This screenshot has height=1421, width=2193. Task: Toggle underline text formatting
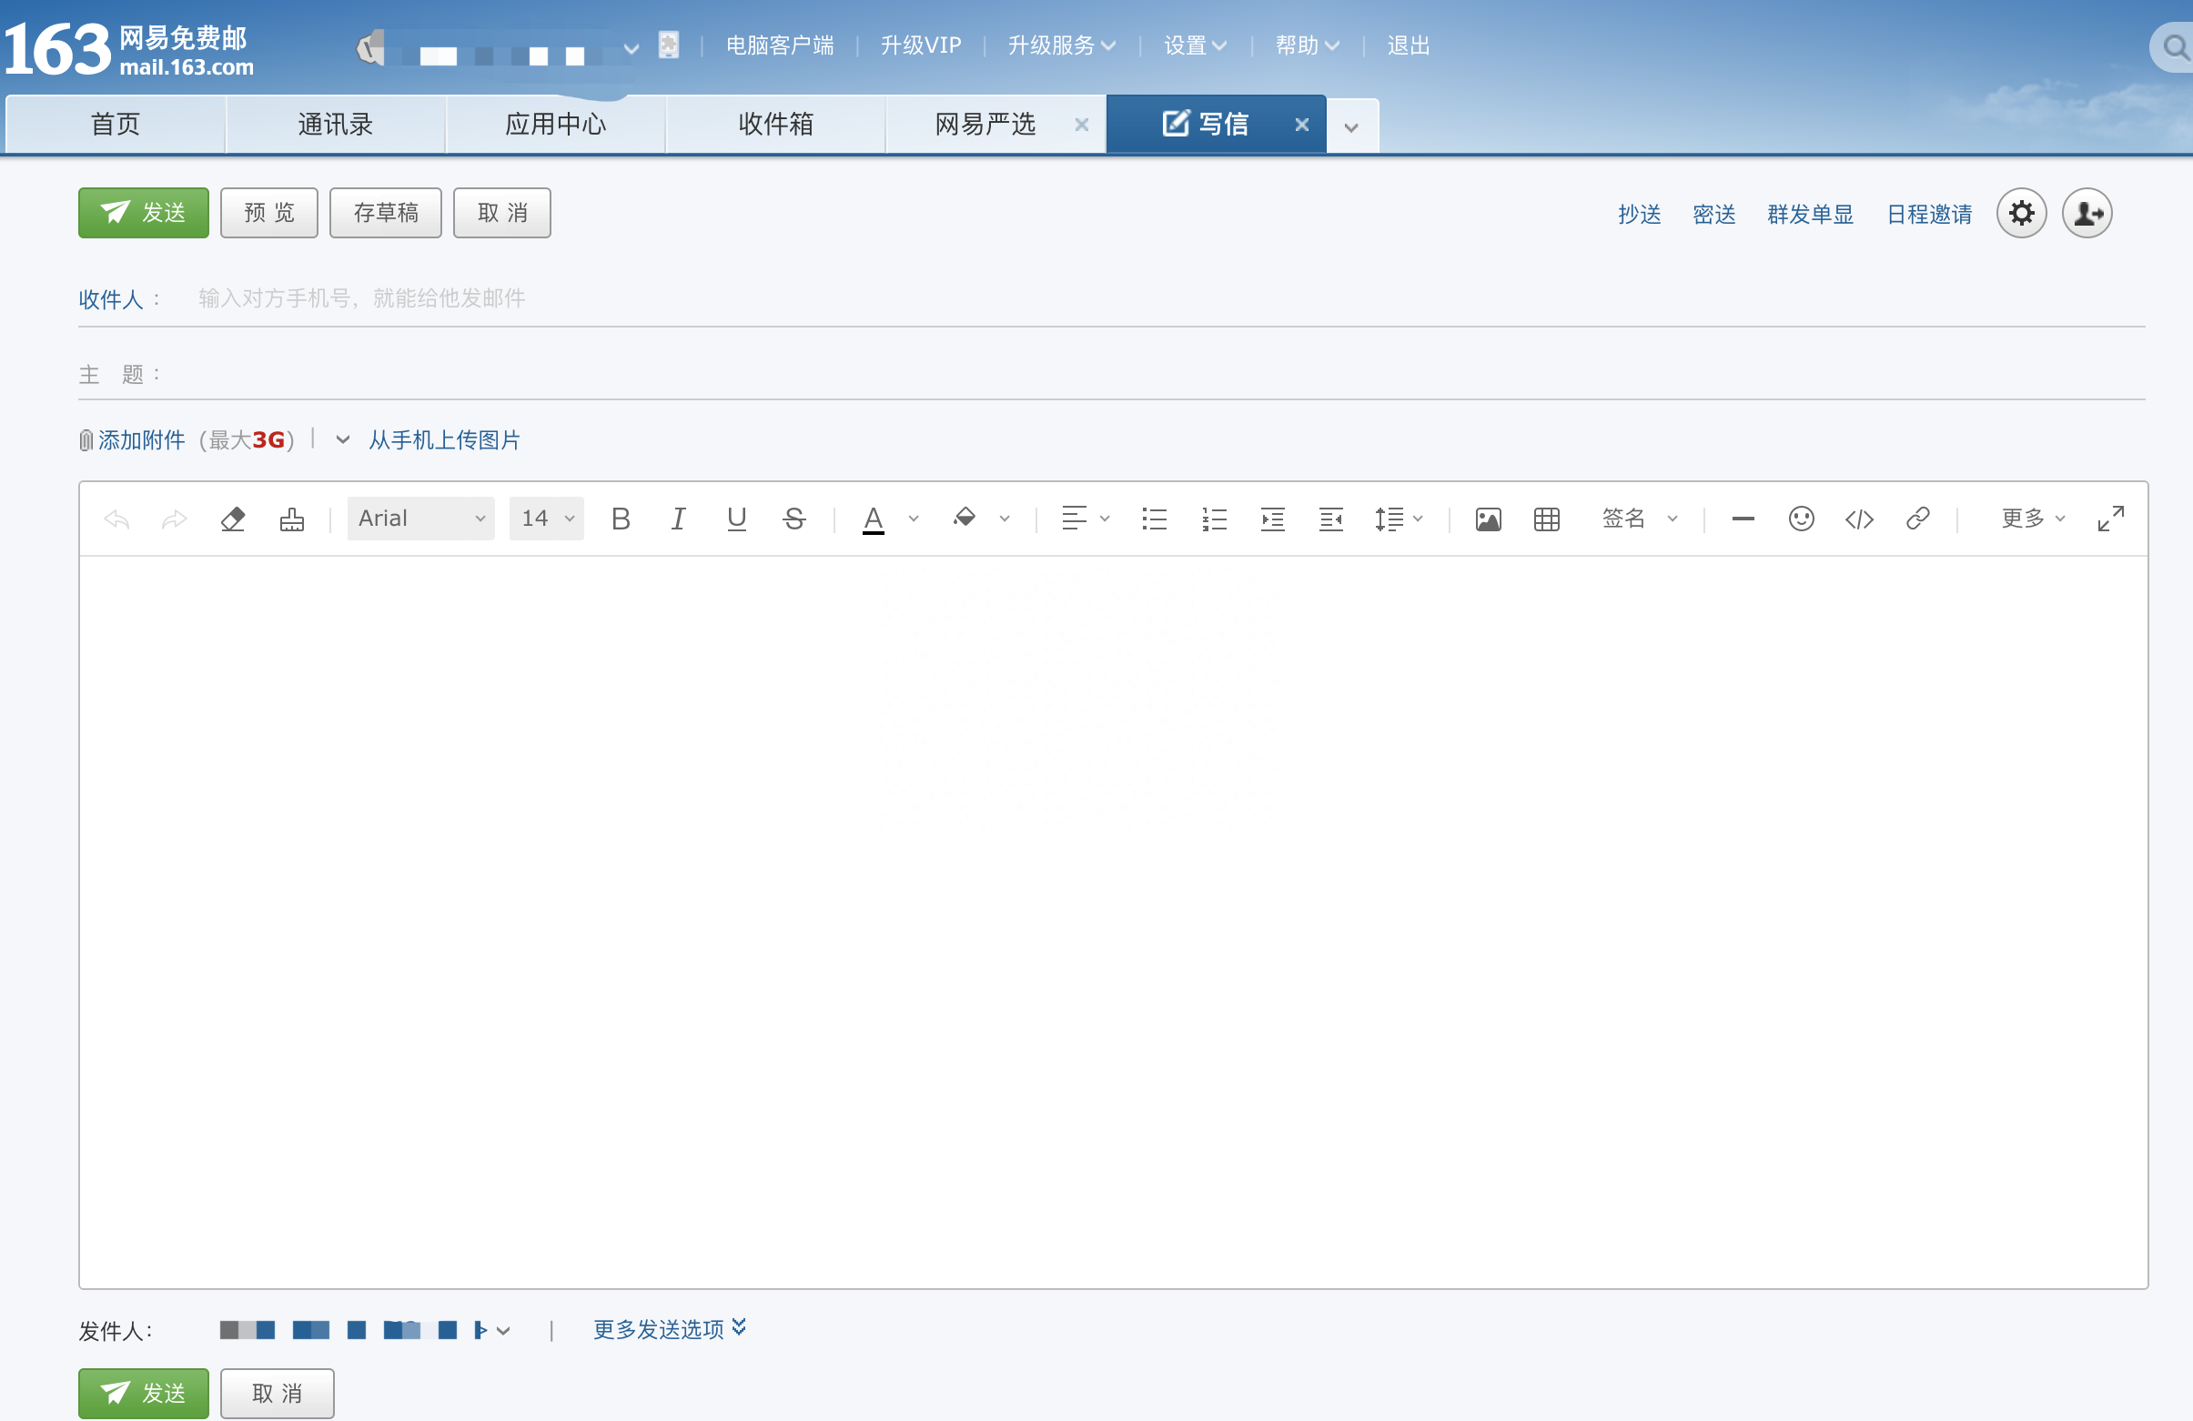(x=736, y=519)
